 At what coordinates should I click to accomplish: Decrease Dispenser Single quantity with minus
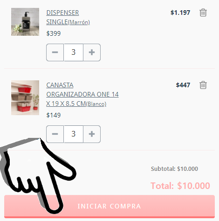pos(55,52)
